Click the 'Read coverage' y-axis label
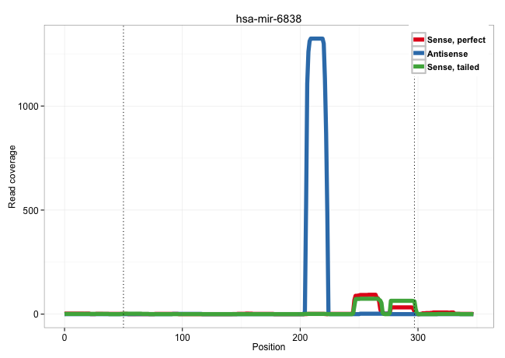Screen dimensions: 505x358 [12, 176]
